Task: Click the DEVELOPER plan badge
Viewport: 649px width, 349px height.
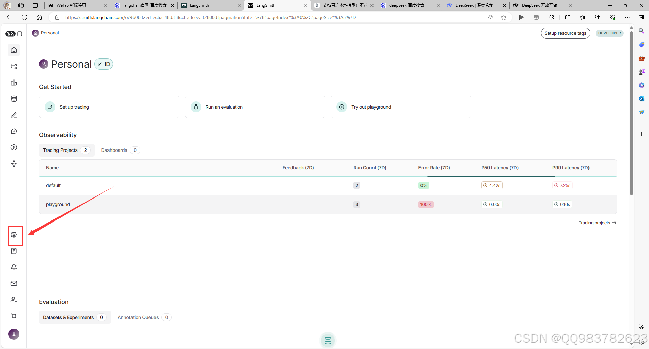Action: point(609,33)
